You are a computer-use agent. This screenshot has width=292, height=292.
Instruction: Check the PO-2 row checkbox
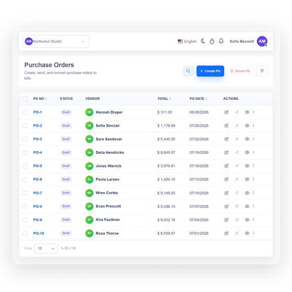(x=25, y=126)
